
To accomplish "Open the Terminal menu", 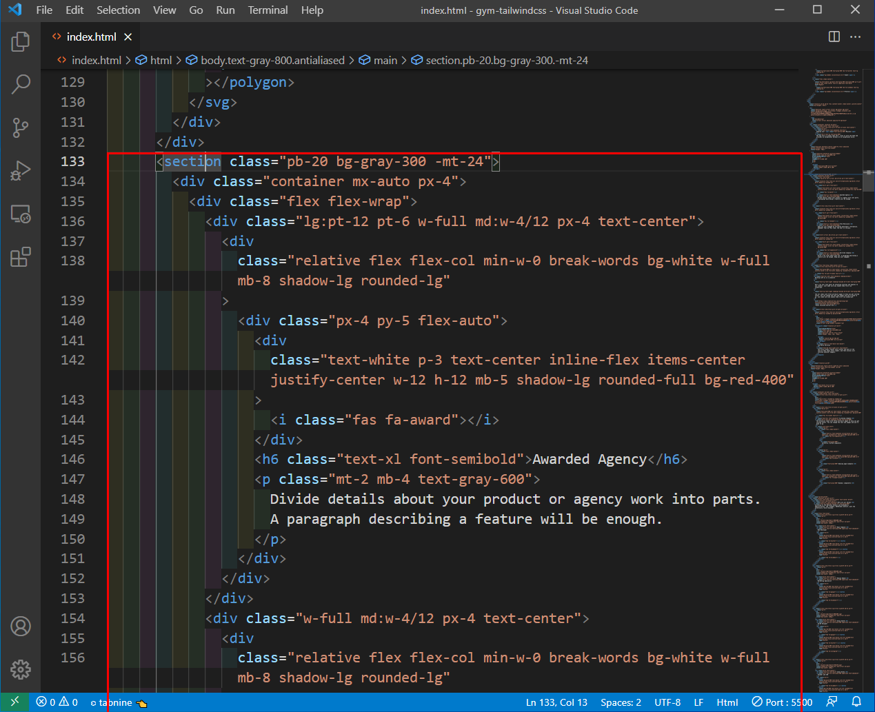I will click(268, 10).
